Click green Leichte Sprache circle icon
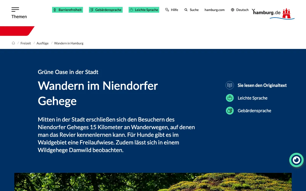The image size is (306, 191). click(230, 98)
